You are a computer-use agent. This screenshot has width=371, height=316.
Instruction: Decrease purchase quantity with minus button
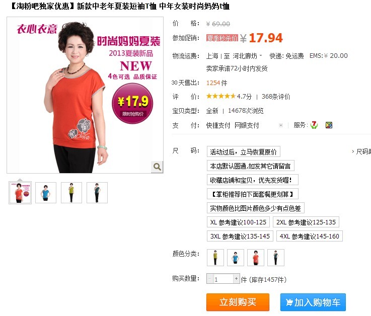tap(209, 279)
